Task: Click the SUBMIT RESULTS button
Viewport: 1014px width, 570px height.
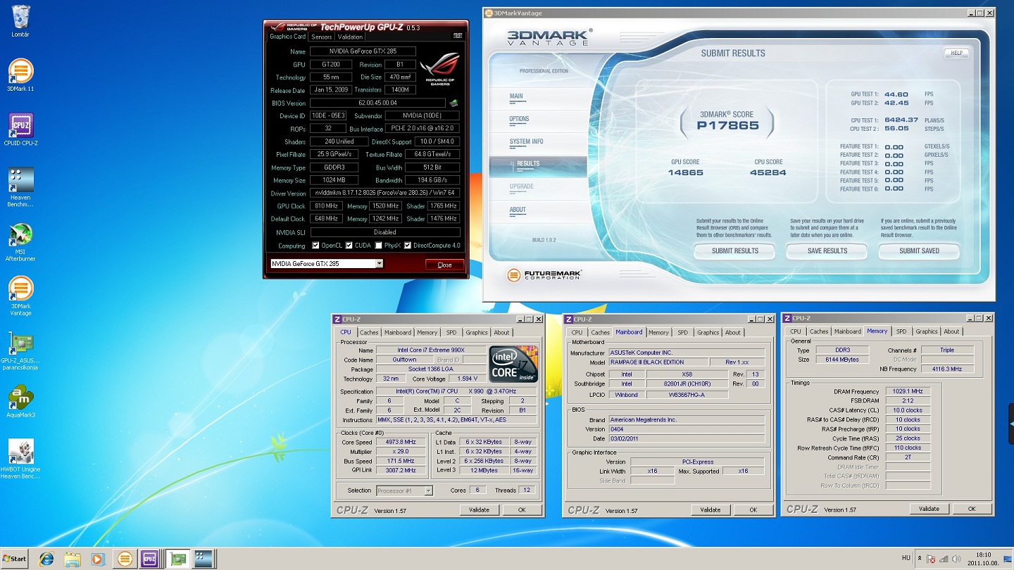Action: coord(734,251)
